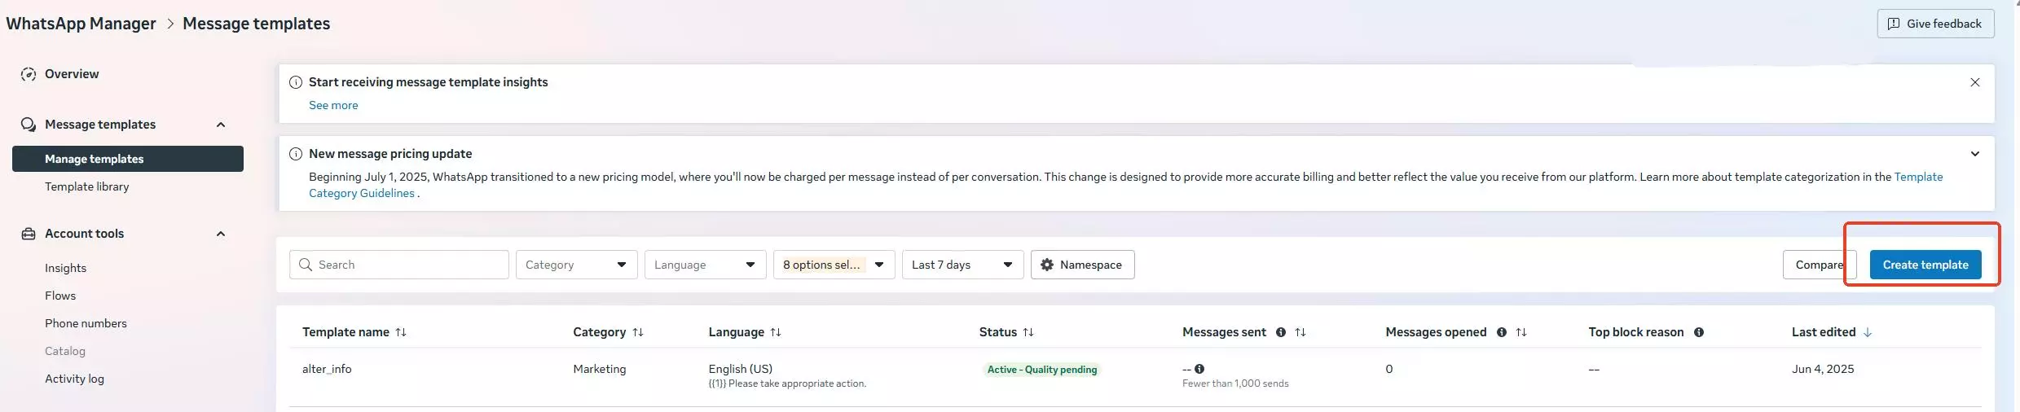Open the 8 options selected dropdown

834,265
